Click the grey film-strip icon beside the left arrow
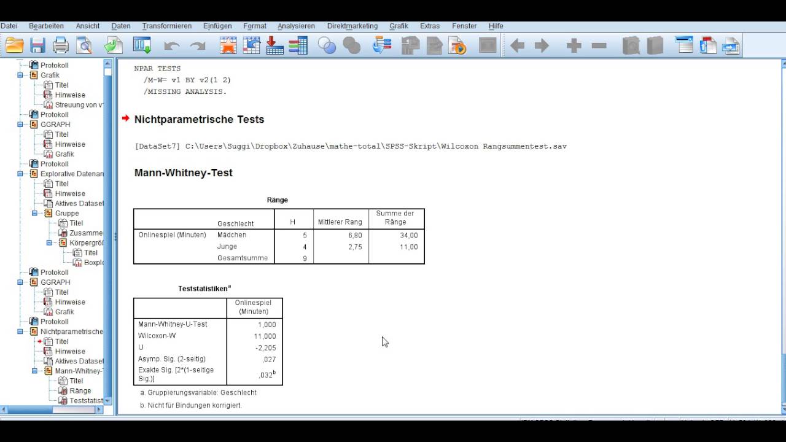786x442 pixels. pos(488,45)
